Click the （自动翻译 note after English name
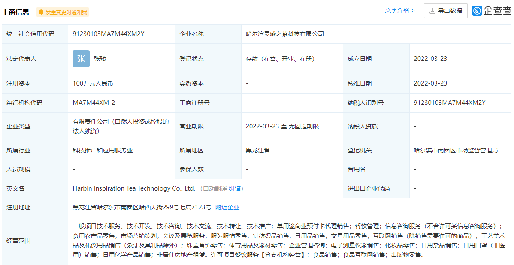The width and height of the screenshot is (514, 265). pyautogui.click(x=213, y=188)
